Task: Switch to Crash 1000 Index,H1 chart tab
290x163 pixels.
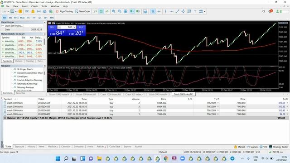Action: 111,94
